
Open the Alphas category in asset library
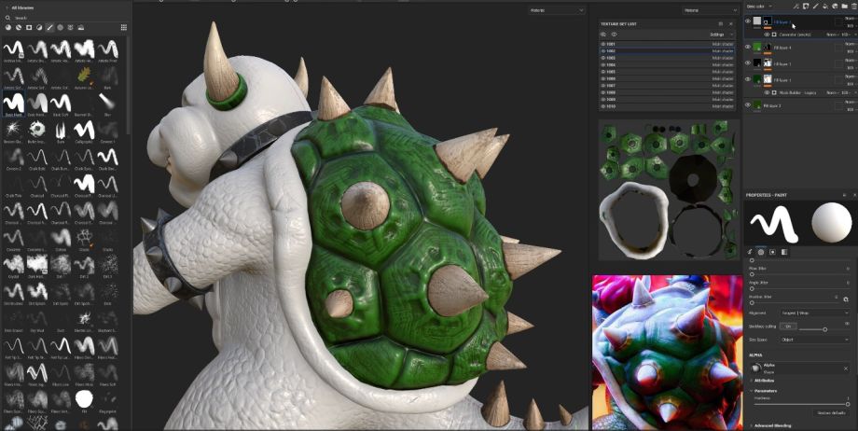[61, 27]
